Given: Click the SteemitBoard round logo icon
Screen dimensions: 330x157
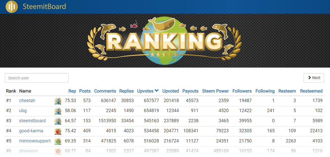Looking at the screenshot, I should pyautogui.click(x=12, y=6).
